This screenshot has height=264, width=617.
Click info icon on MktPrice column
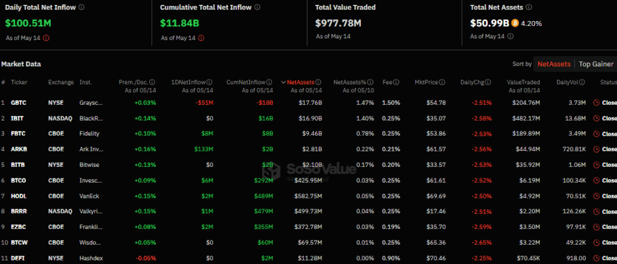(442, 82)
